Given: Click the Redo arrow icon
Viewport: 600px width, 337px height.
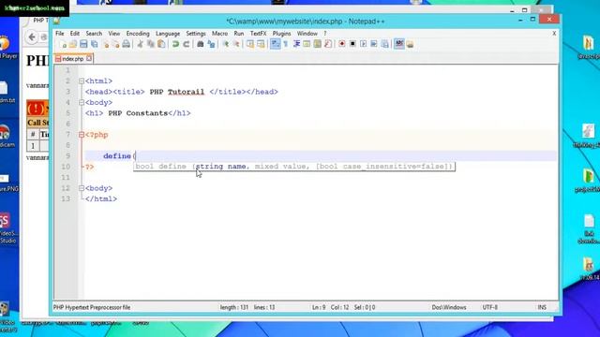Looking at the screenshot, I should click(186, 44).
